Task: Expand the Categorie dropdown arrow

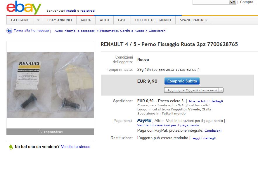Action: [38, 20]
